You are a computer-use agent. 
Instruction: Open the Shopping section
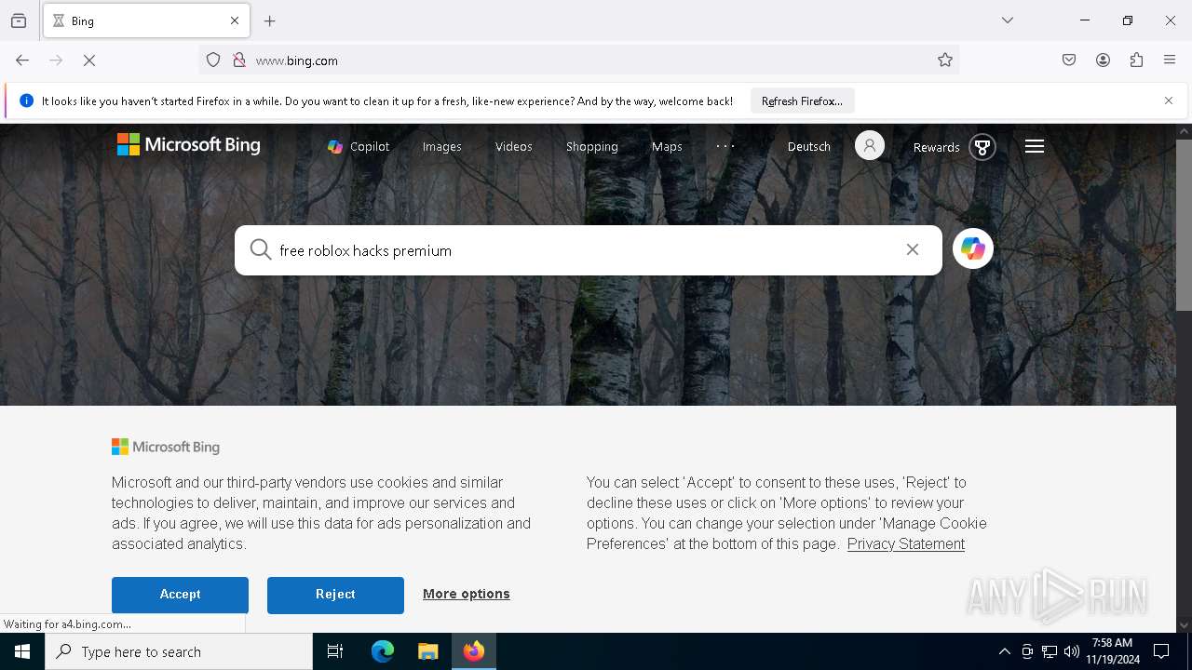click(592, 146)
